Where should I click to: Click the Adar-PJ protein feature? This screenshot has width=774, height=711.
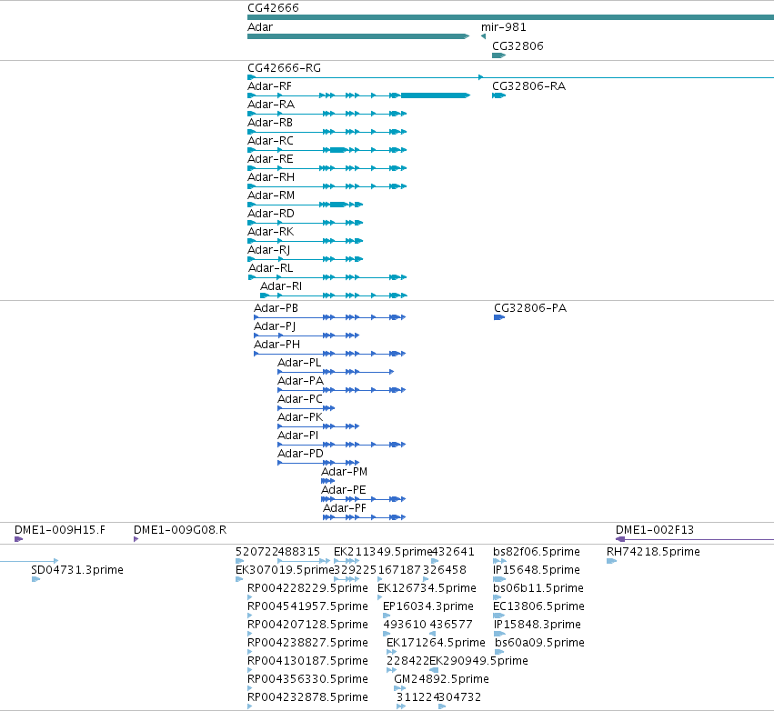[x=307, y=335]
